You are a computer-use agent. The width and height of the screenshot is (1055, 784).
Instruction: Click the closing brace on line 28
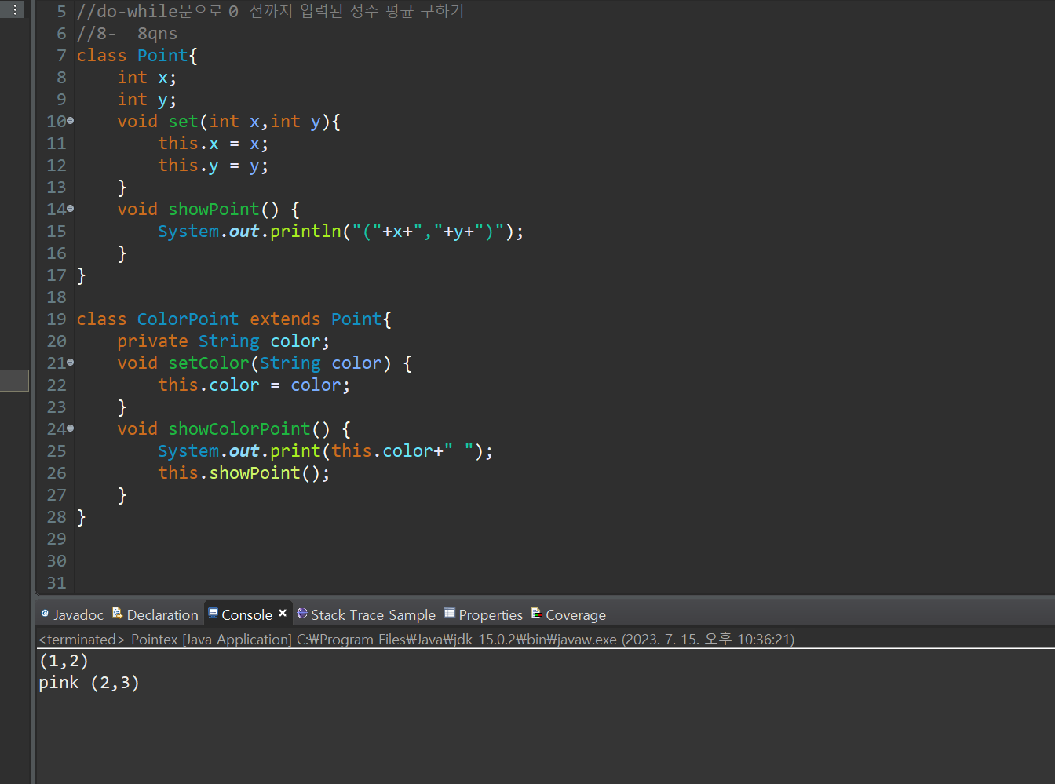82,517
